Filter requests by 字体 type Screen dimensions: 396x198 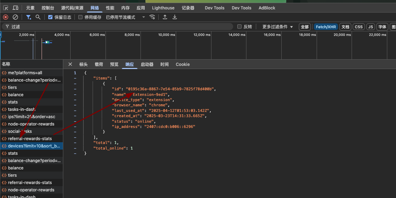[x=382, y=27]
